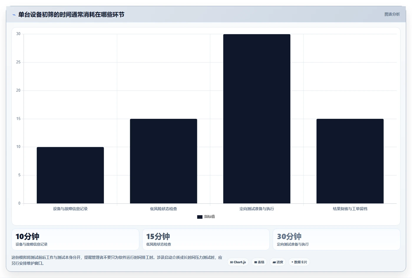The width and height of the screenshot is (412, 278).
Task: Click the 低风险状态检查 bar
Action: [x=163, y=161]
